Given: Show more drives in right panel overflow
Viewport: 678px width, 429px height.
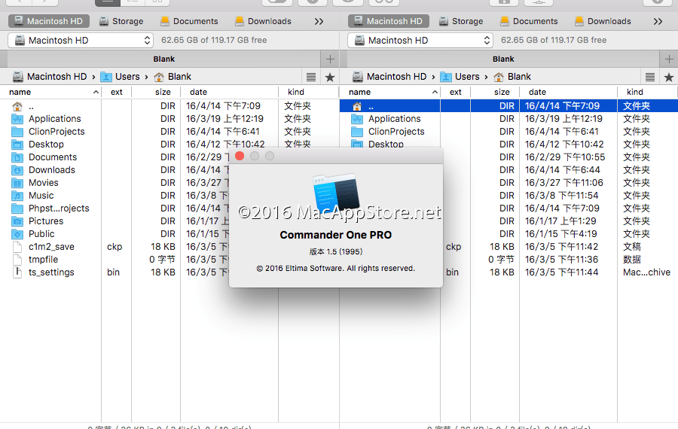Looking at the screenshot, I should [658, 21].
